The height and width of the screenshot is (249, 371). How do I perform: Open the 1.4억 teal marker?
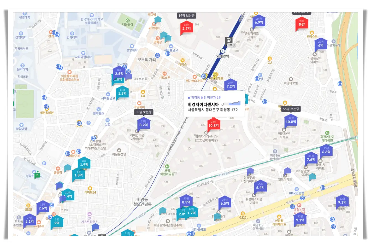[x=68, y=196]
